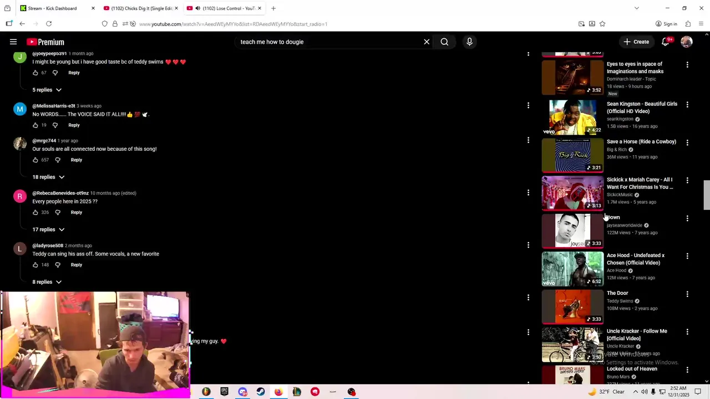Open more options for RebecaBenevides comment
This screenshot has width=710, height=399.
tap(528, 192)
